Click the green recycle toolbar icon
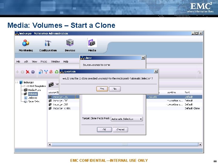This screenshot has width=218, height=163. (57, 72)
